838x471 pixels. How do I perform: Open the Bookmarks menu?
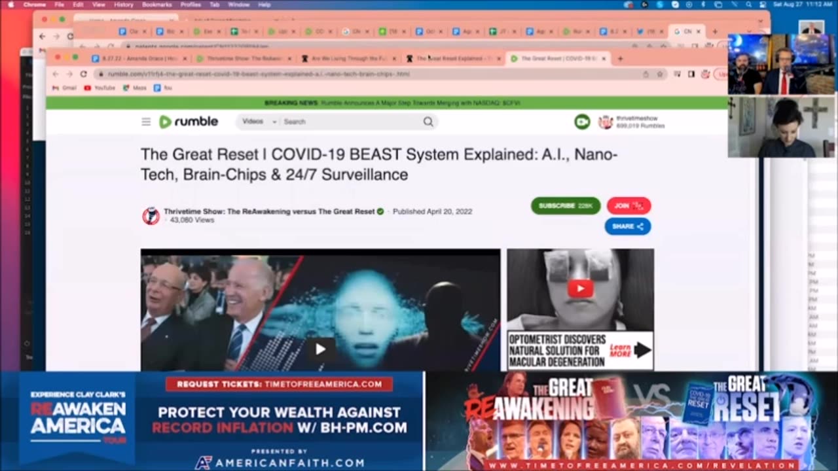point(157,5)
